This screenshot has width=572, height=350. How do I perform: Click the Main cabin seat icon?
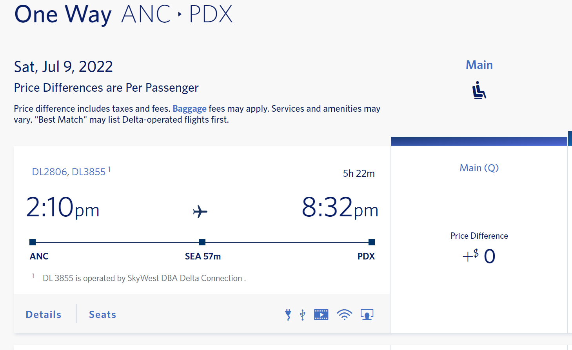coord(479,90)
